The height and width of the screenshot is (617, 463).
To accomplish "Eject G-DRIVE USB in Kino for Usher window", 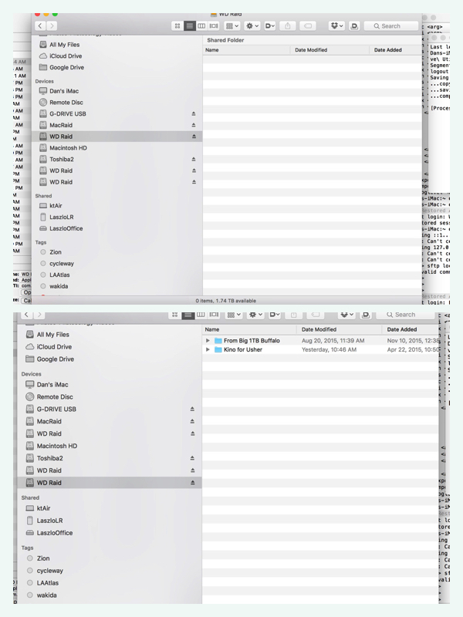I will pyautogui.click(x=192, y=410).
